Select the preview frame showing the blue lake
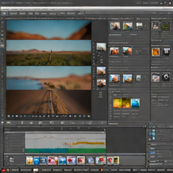Screen dimensions: 173x173 tap(49, 78)
